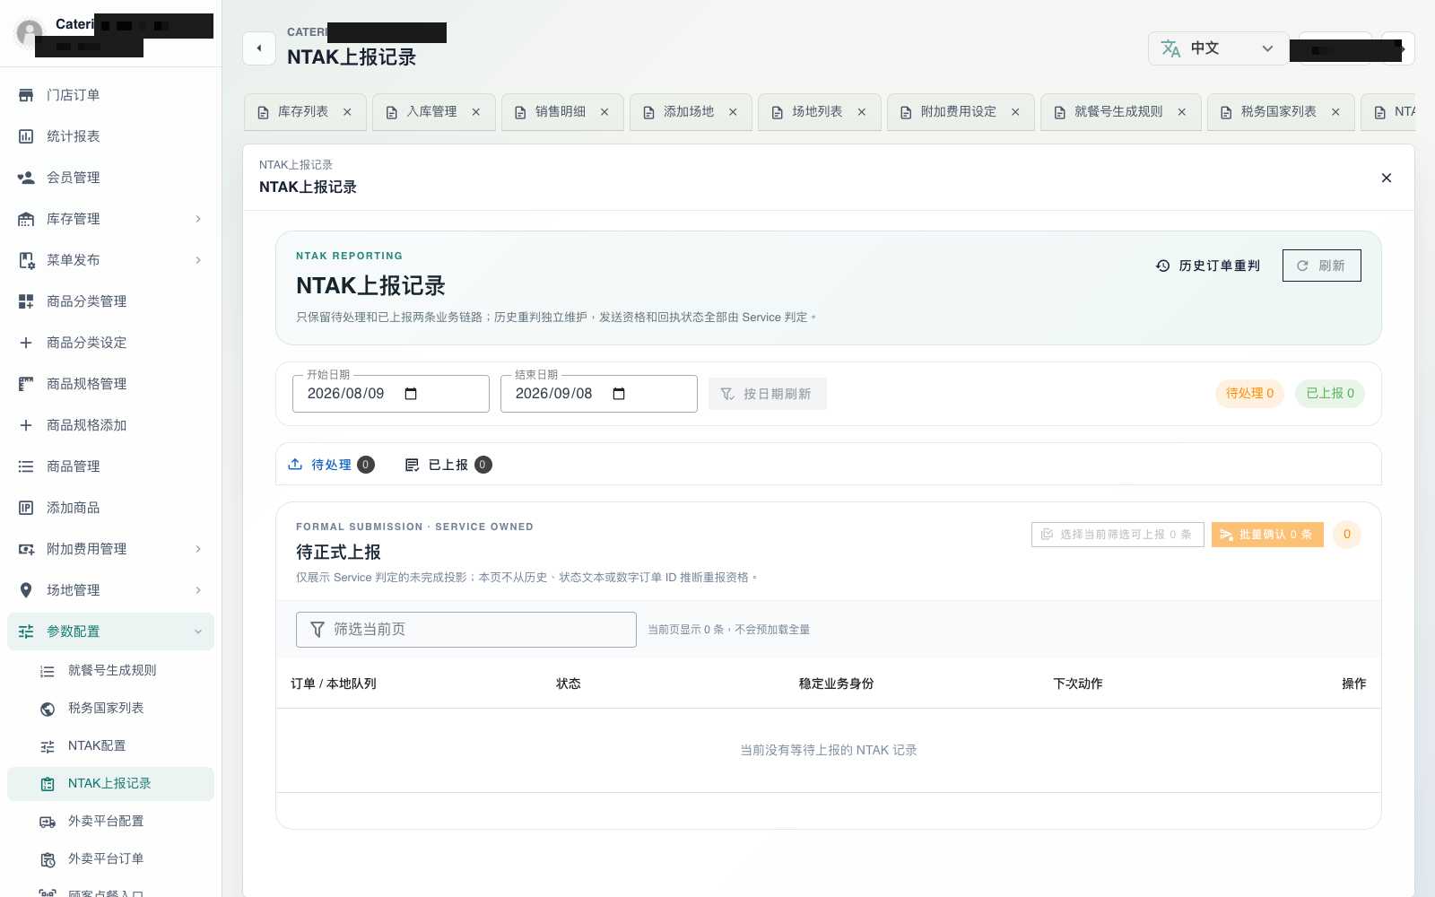
Task: Close the NTAK上报记录 panel with X
Action: (x=1387, y=178)
